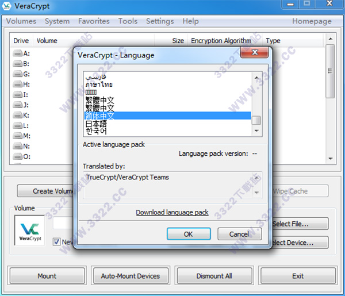Select drive L: icon in list
Screen dimensions: 345x296
[x=17, y=125]
